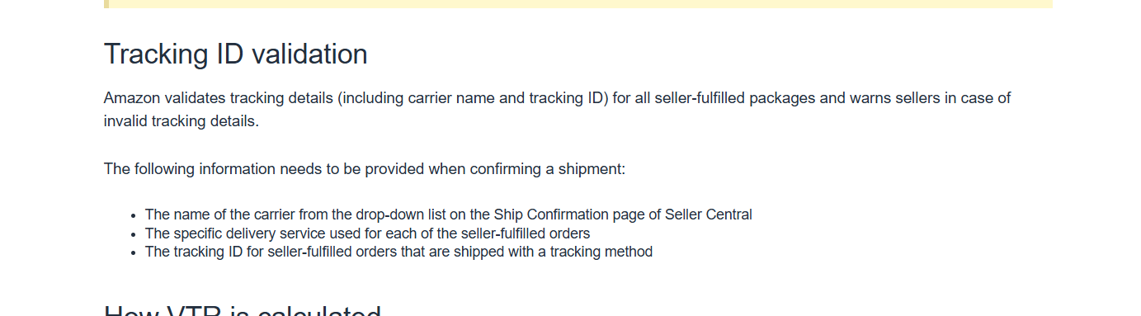Click the text "invalid tracking details."
1141x316 pixels.
click(x=182, y=122)
